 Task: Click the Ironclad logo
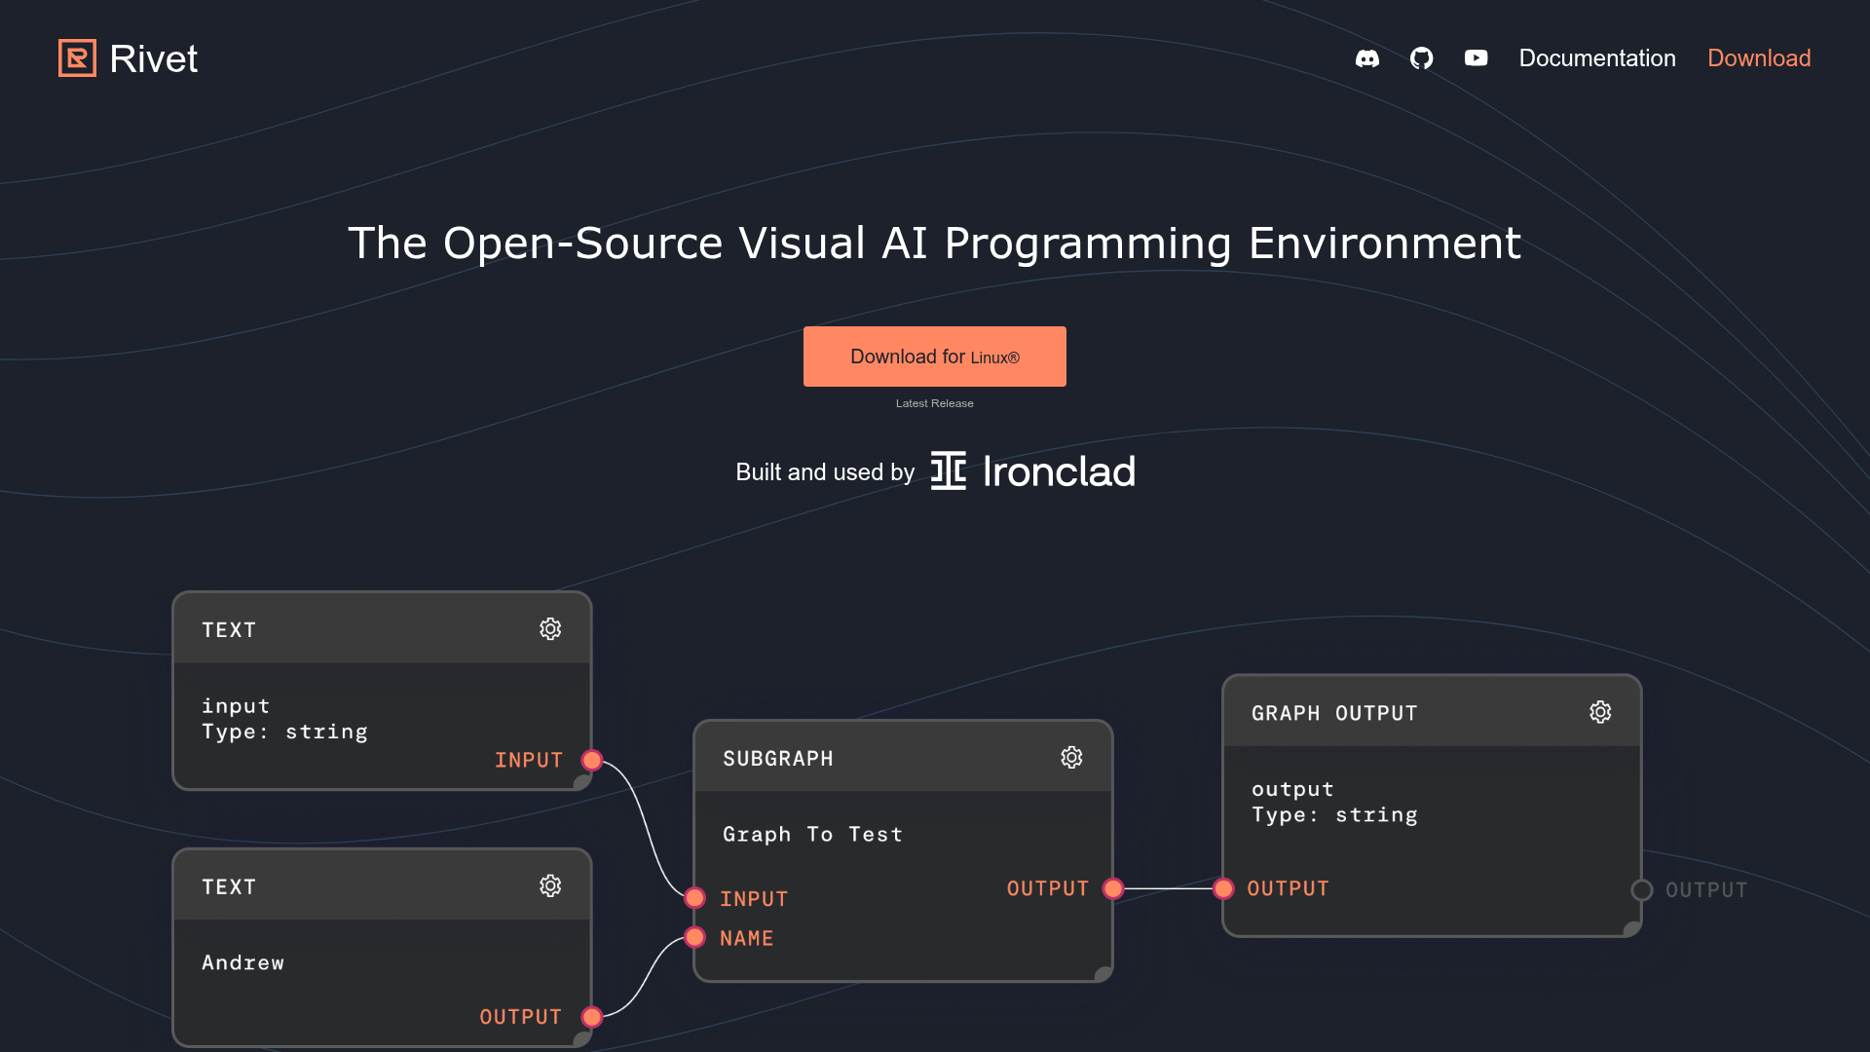click(x=1032, y=471)
